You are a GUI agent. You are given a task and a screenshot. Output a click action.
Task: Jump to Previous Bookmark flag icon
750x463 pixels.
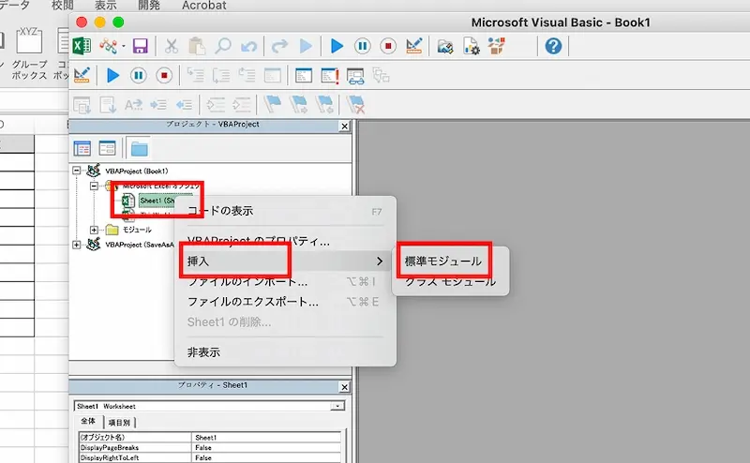coord(324,104)
